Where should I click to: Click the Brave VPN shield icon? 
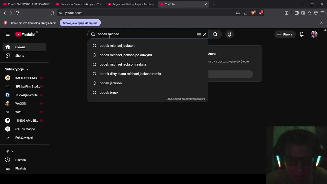(316, 13)
